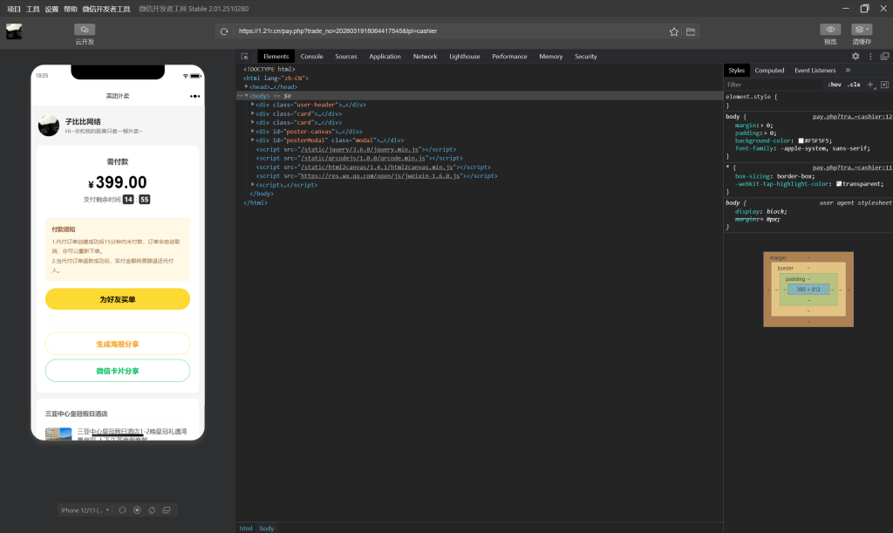Viewport: 893px width, 533px height.
Task: Switch to the Sources tab
Action: (x=346, y=57)
